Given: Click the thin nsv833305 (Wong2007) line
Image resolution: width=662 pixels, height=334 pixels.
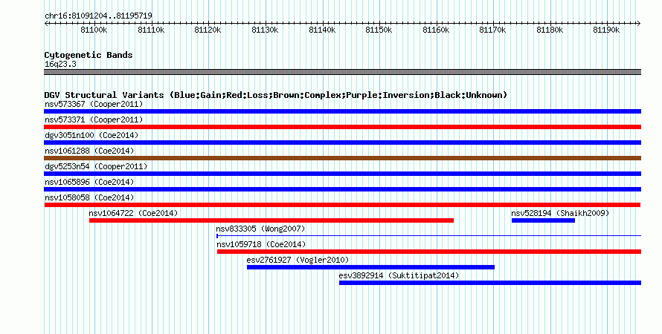Looking at the screenshot, I should click(x=428, y=236).
